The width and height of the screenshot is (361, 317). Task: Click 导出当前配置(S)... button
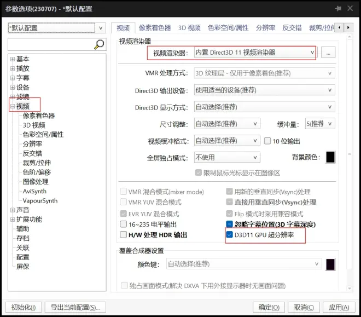point(75,307)
